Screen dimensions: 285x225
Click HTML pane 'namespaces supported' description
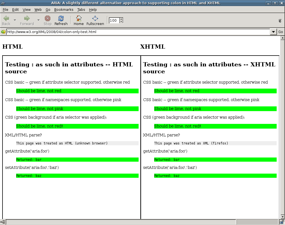[63, 100]
